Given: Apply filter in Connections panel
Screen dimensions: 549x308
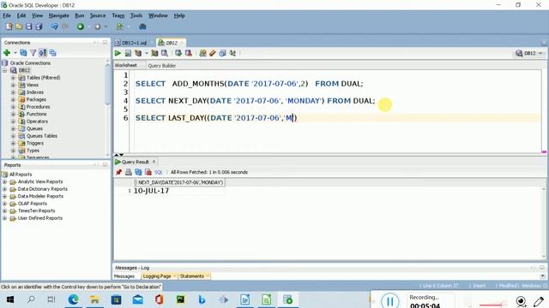Looking at the screenshot, I should (x=33, y=53).
